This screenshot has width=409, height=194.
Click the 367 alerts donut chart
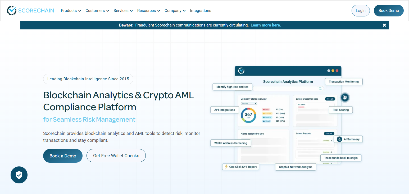click(248, 115)
